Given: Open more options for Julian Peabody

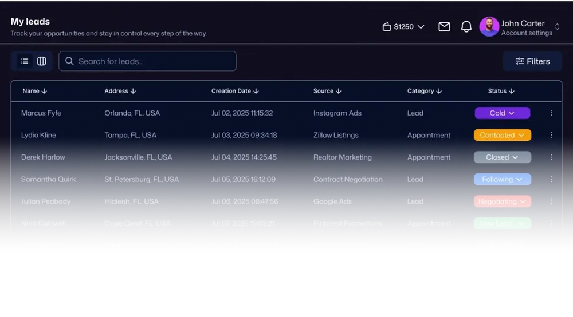Looking at the screenshot, I should [551, 201].
